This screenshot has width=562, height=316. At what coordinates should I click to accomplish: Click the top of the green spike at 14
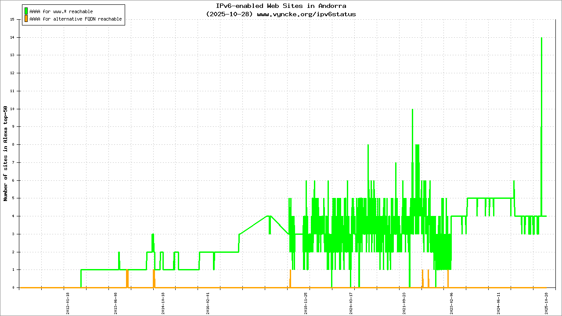[x=541, y=38]
